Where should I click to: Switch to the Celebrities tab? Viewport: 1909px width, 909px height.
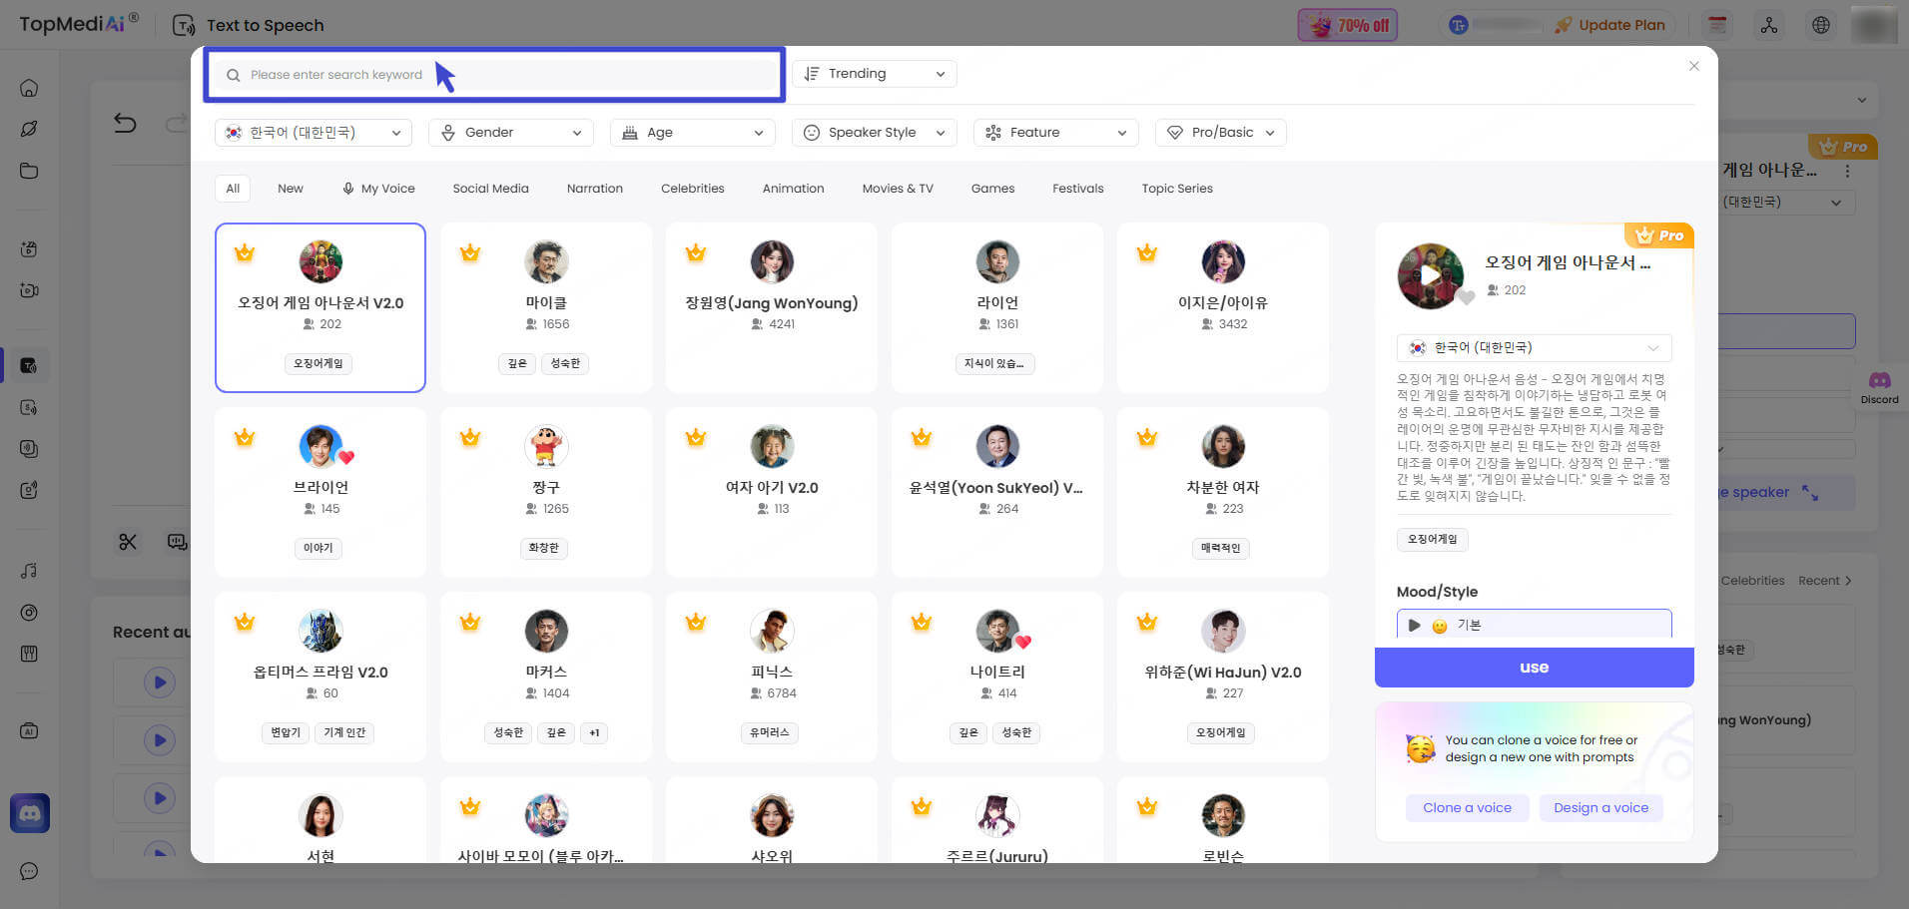692,189
